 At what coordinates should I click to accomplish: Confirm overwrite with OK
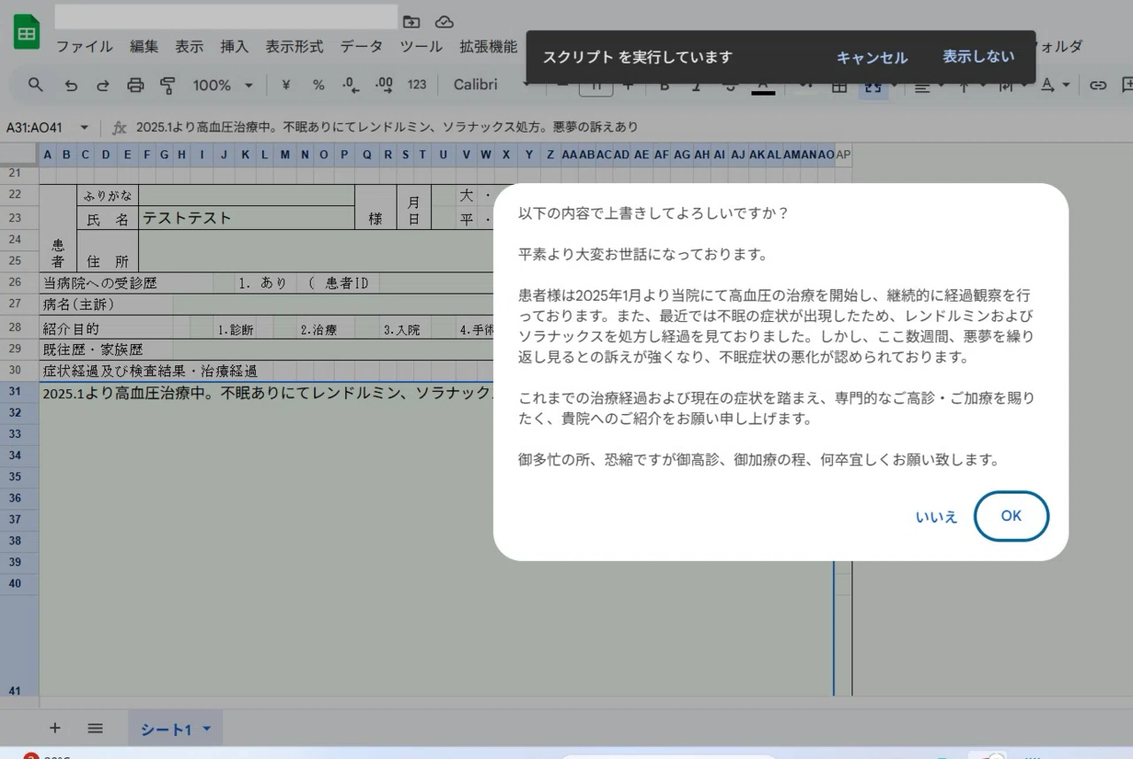click(1011, 516)
